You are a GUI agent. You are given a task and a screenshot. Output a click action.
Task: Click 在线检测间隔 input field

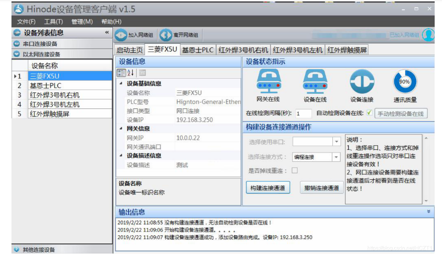(x=303, y=113)
